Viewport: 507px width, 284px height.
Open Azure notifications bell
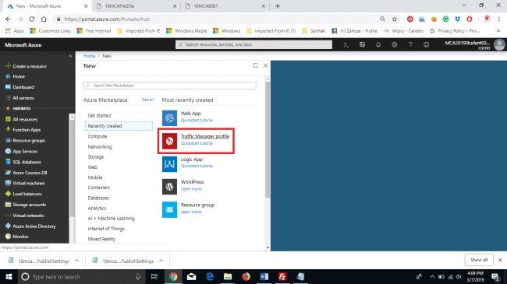378,45
